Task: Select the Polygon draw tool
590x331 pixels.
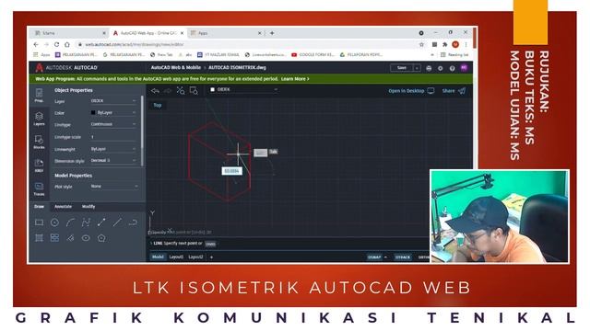Action: [101, 238]
